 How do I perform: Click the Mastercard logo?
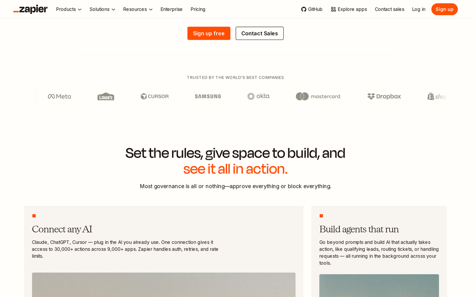click(318, 96)
